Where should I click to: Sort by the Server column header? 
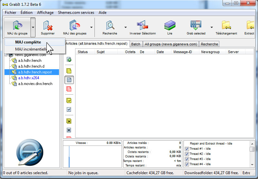(x=236, y=52)
